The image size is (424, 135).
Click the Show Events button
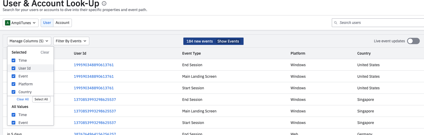point(228,41)
